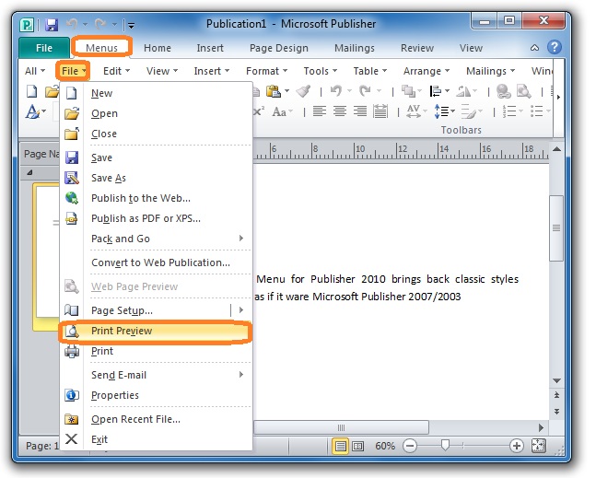Open Customize Quick Access Toolbar dropdown
This screenshot has height=478, width=596.
point(131,26)
